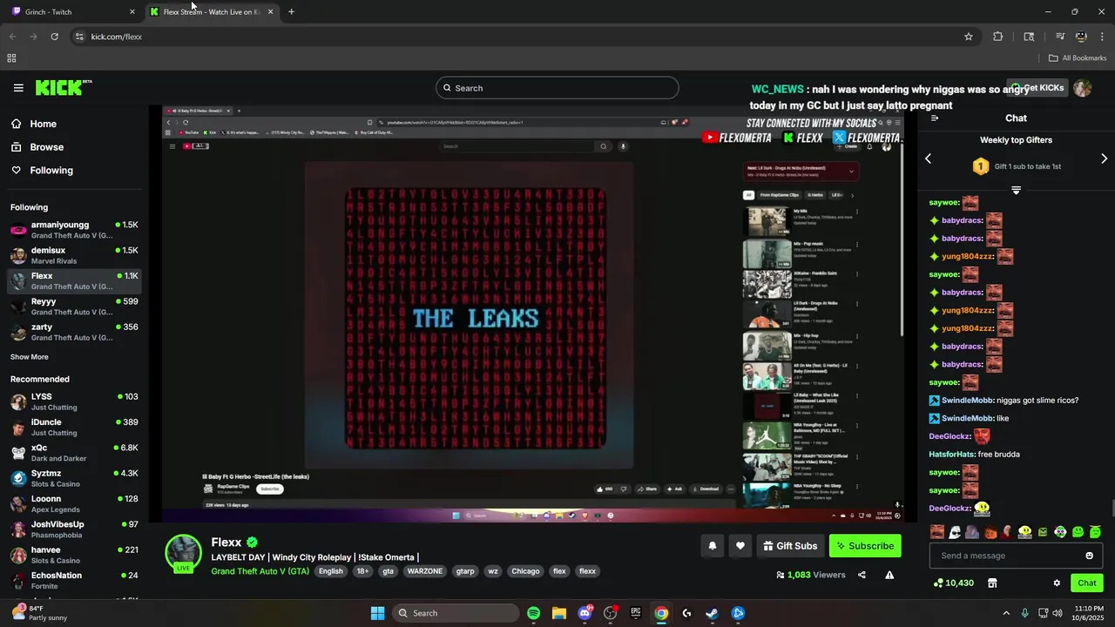Viewport: 1115px width, 627px height.
Task: Report stream via warning triangle icon
Action: click(889, 575)
